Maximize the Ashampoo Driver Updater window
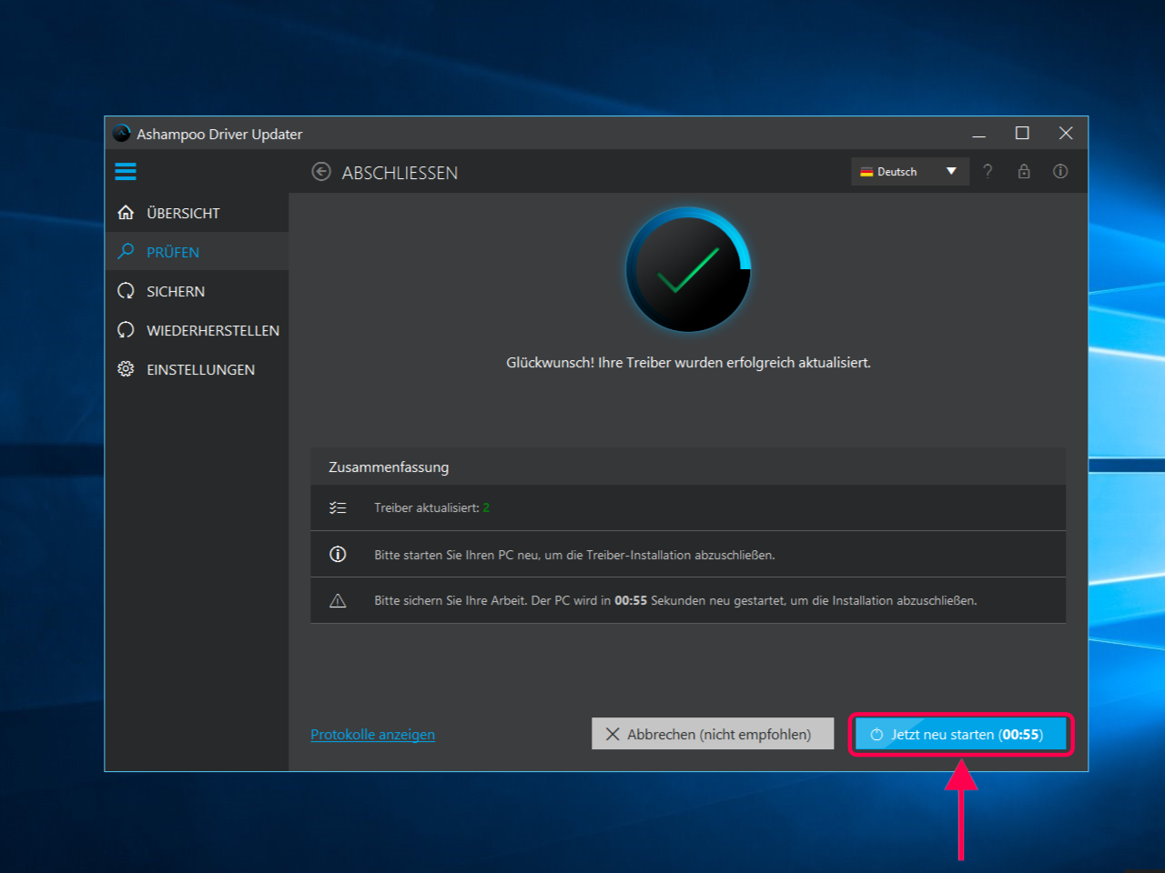 click(x=1022, y=133)
